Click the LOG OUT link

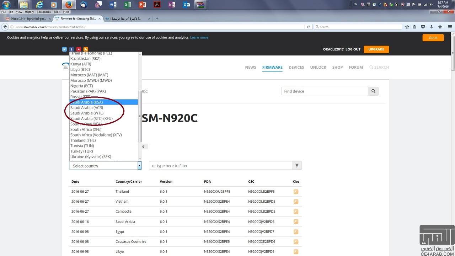tap(353, 49)
